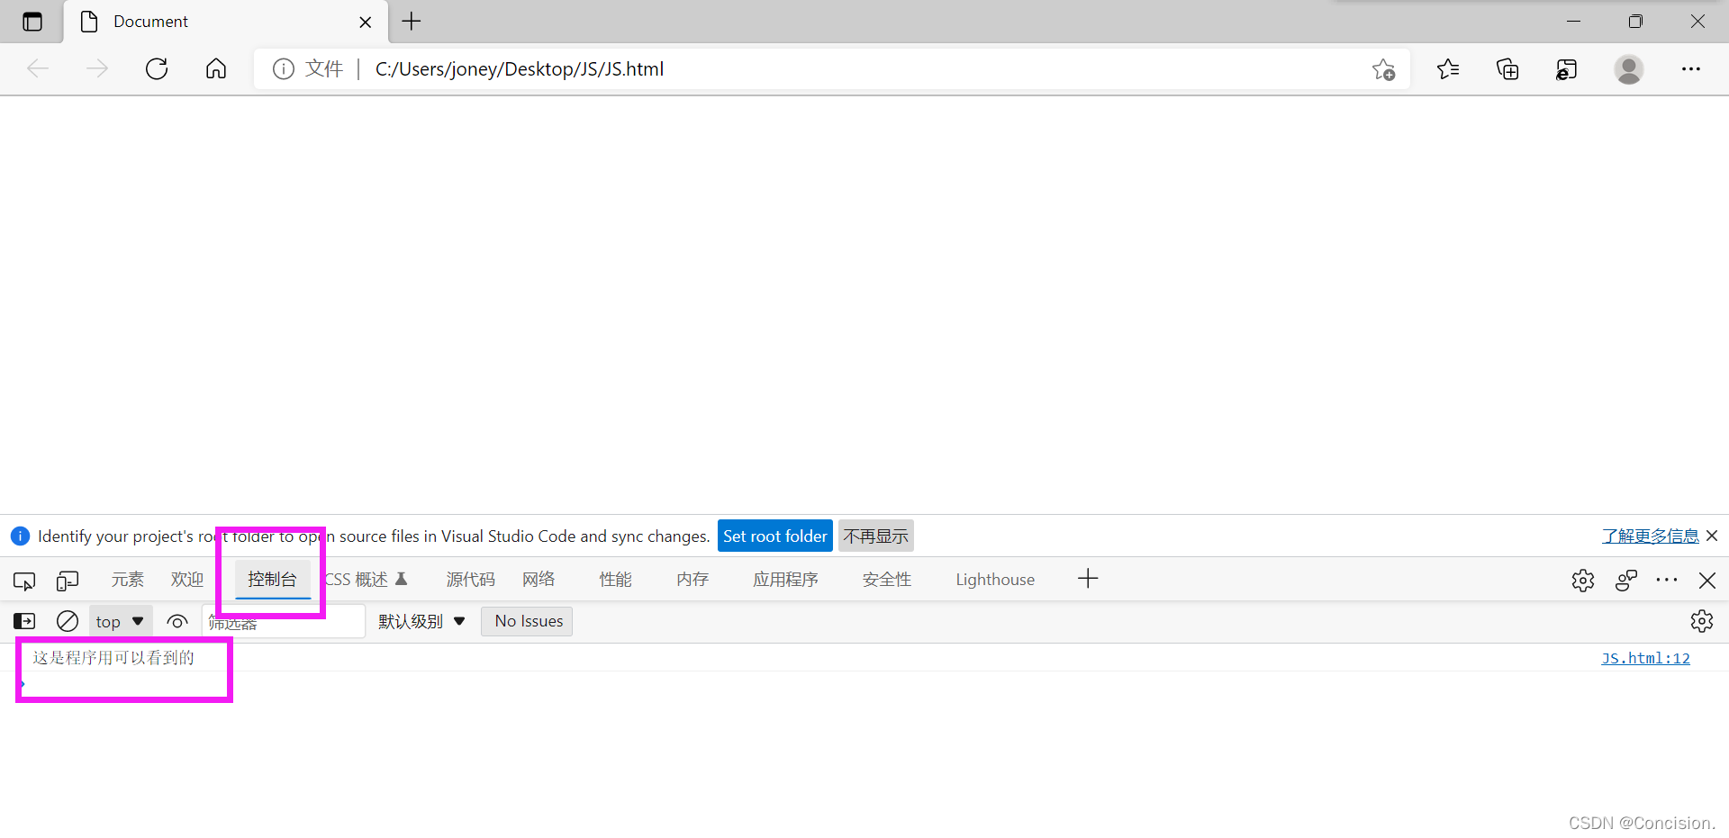Minimize the browser window
This screenshot has height=838, width=1729.
tap(1574, 22)
